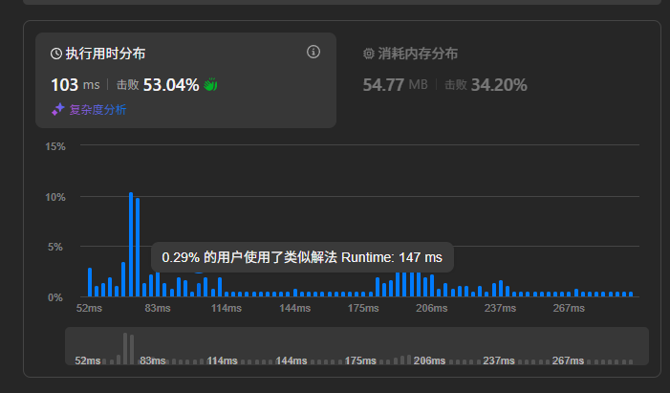
Task: Click the 144ms axis label on chart
Action: tap(294, 308)
